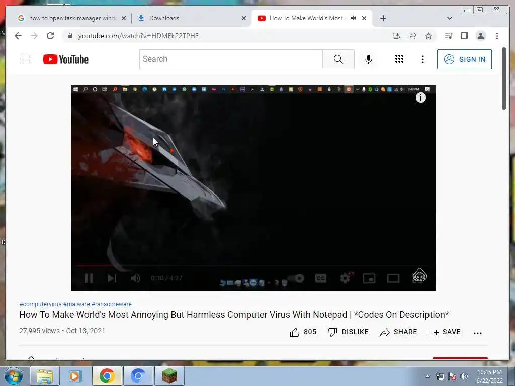Open player settings gear

(345, 278)
